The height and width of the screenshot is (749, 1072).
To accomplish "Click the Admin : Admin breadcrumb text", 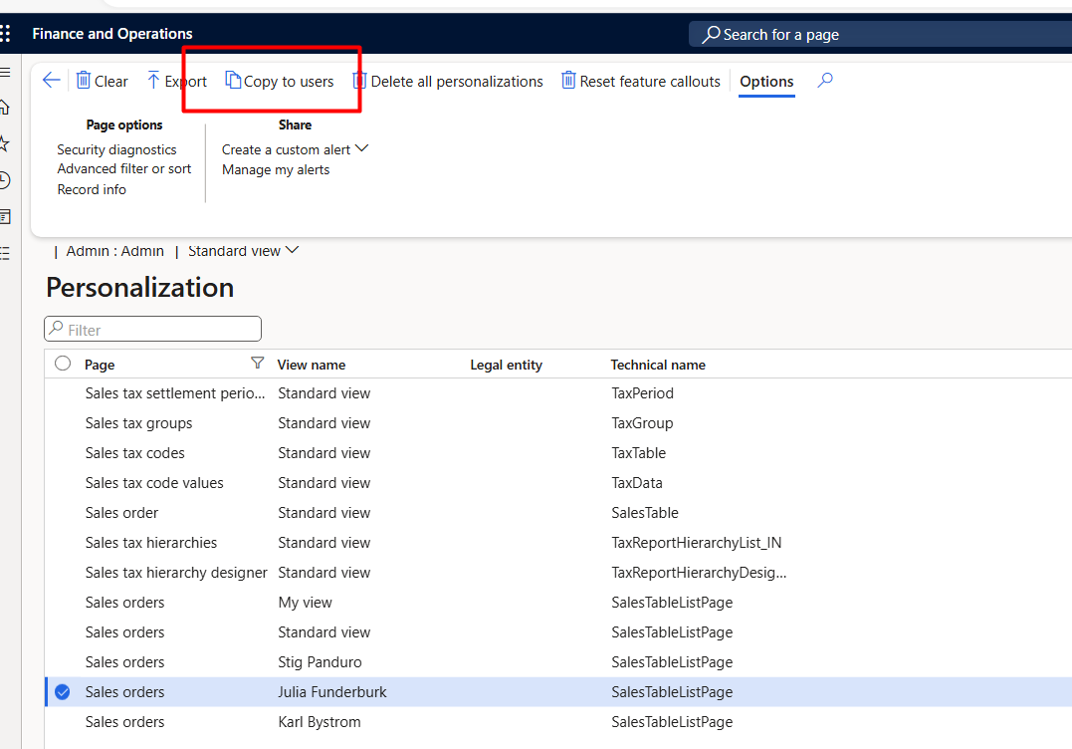I will (x=114, y=251).
